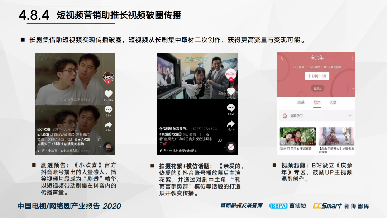
Task: Open comments on the 小欢喜 video
Action: (108, 109)
